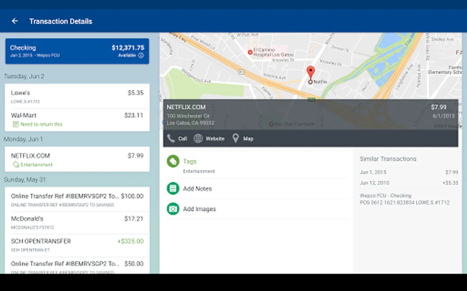Click the Similar Transactions heading
Viewport: 467px width, 291px height.
(388, 159)
